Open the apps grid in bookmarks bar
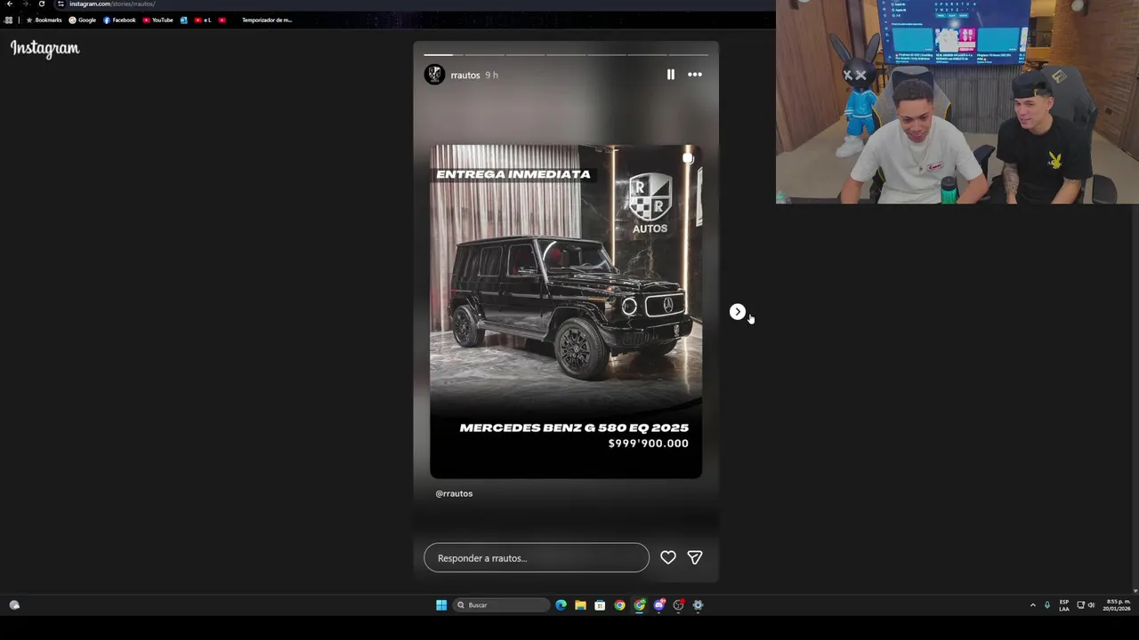The width and height of the screenshot is (1139, 640). tap(9, 20)
